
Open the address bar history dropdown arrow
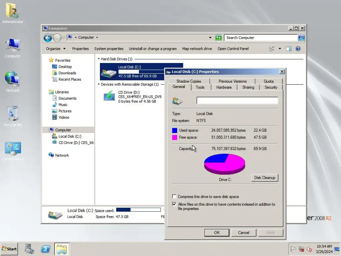coord(210,38)
